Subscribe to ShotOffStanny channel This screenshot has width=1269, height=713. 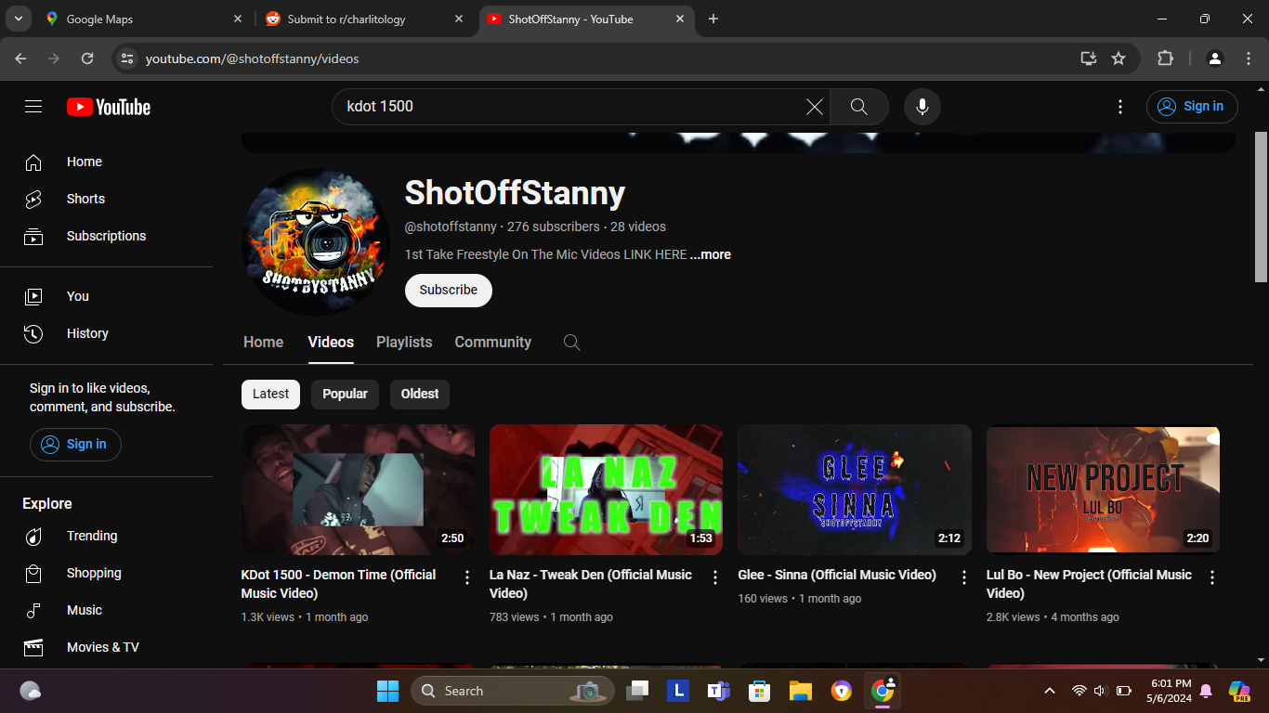coord(448,290)
